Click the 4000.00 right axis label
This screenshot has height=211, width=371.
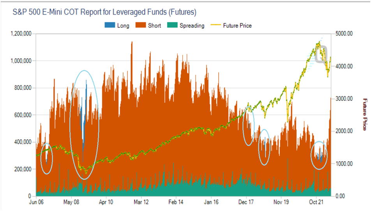pos(344,66)
